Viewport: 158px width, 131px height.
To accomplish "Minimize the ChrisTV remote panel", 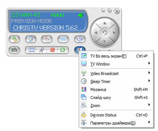I will (x=103, y=11).
